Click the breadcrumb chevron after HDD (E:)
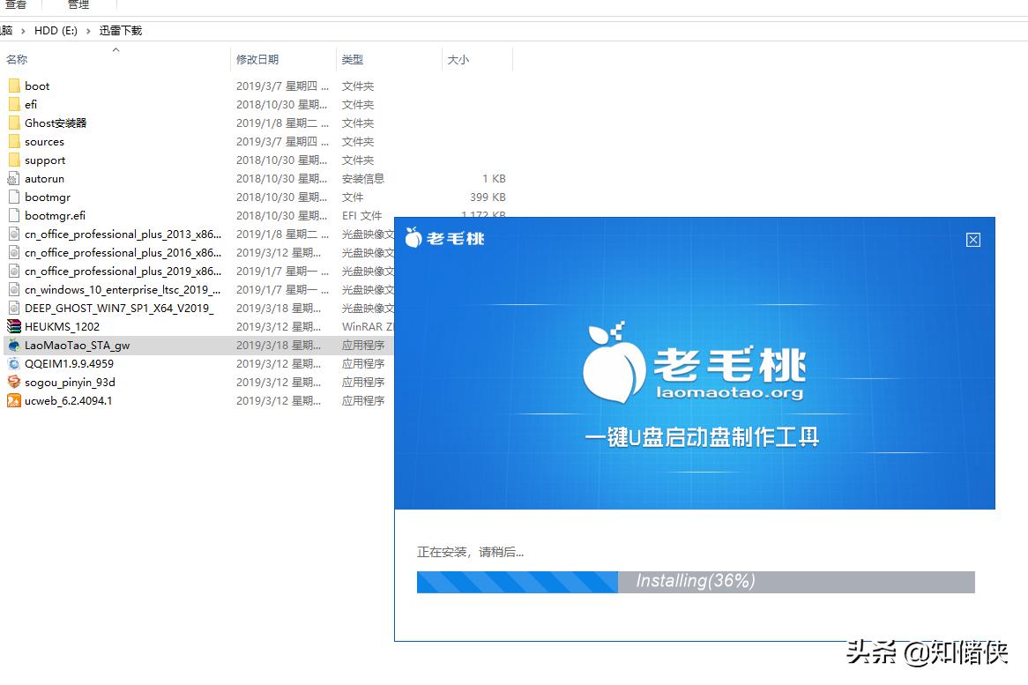 tap(88, 30)
